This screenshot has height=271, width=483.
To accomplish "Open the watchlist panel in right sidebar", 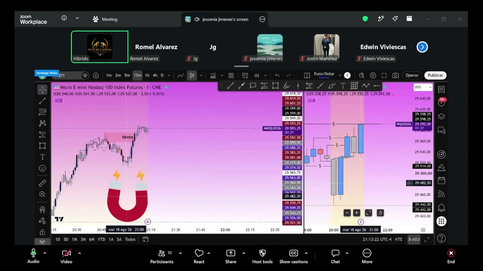I will point(441,90).
